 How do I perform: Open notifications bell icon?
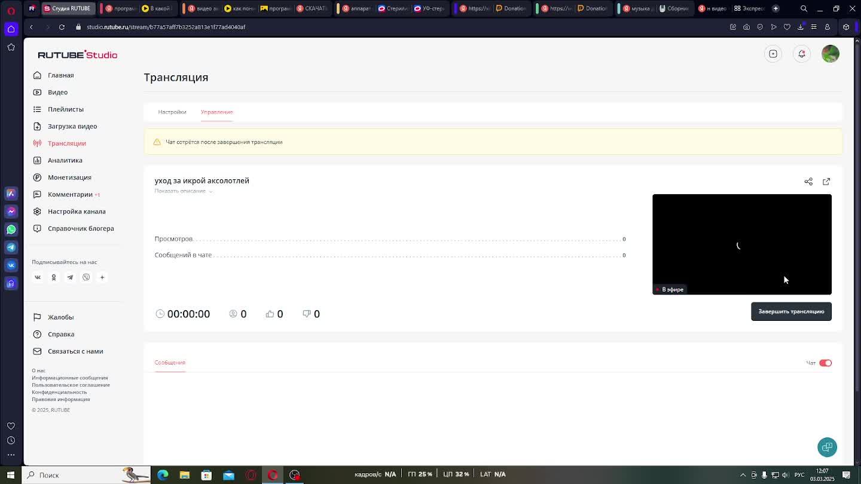tap(802, 54)
